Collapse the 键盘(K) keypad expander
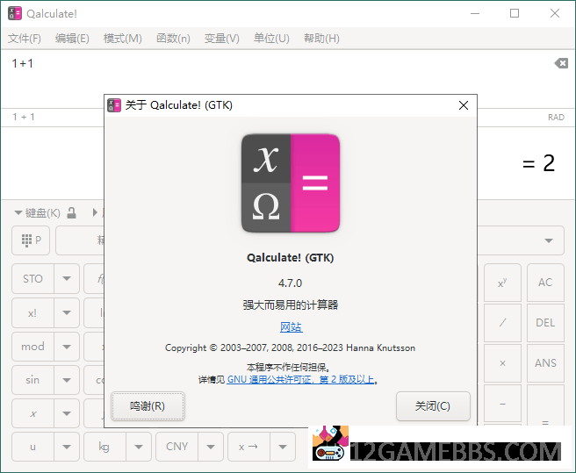The width and height of the screenshot is (576, 473). [x=37, y=213]
